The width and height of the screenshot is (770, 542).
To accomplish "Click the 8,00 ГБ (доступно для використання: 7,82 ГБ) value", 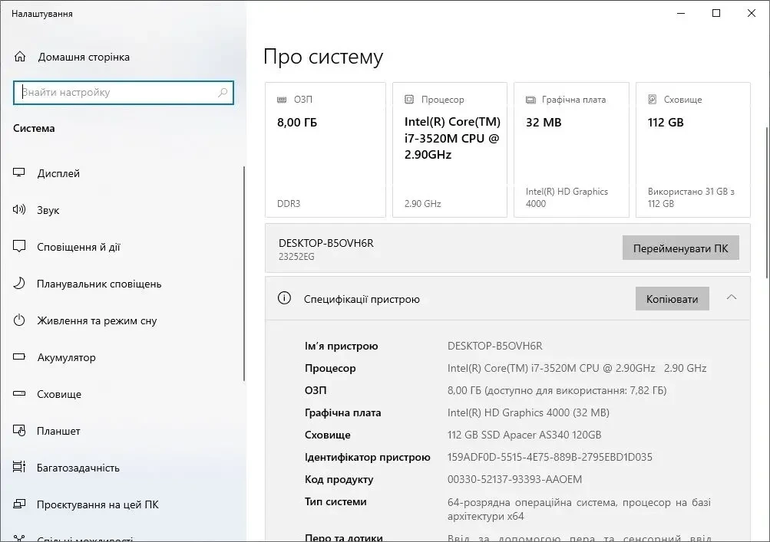I will click(x=557, y=390).
